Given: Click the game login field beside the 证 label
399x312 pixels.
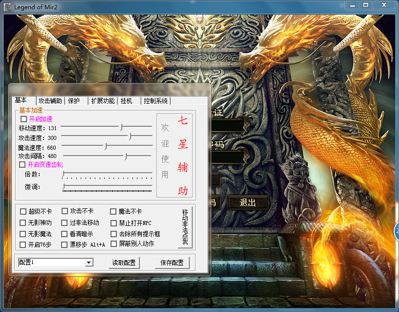Looking at the screenshot, I should click(x=229, y=126).
